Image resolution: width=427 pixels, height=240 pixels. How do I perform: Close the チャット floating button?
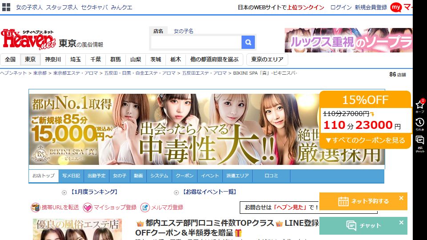click(x=401, y=223)
